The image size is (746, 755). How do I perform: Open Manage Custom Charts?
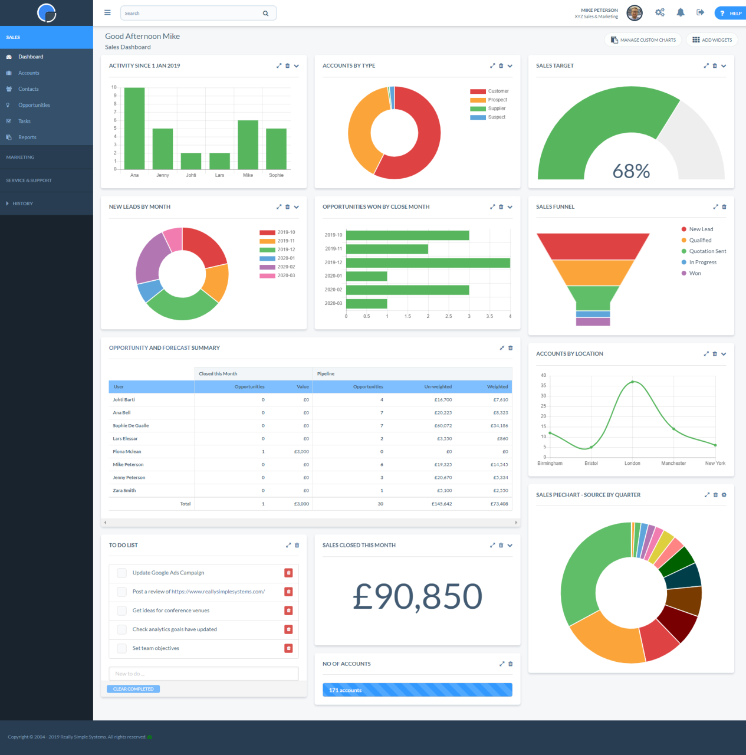(x=643, y=40)
